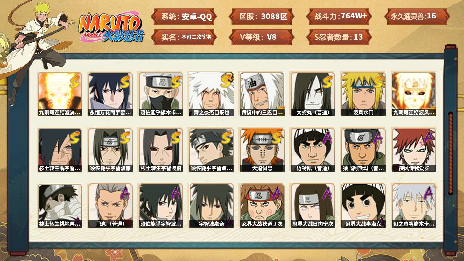Click the 区服 3088区 badge
464x261 pixels.
[x=262, y=16]
